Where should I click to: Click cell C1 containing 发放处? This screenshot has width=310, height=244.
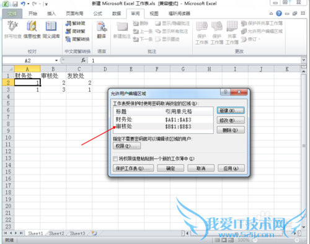79,76
